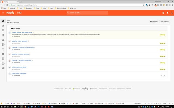Click the Insightly logo in the header
Image resolution: width=174 pixels, height=108 pixels.
[x=10, y=13]
